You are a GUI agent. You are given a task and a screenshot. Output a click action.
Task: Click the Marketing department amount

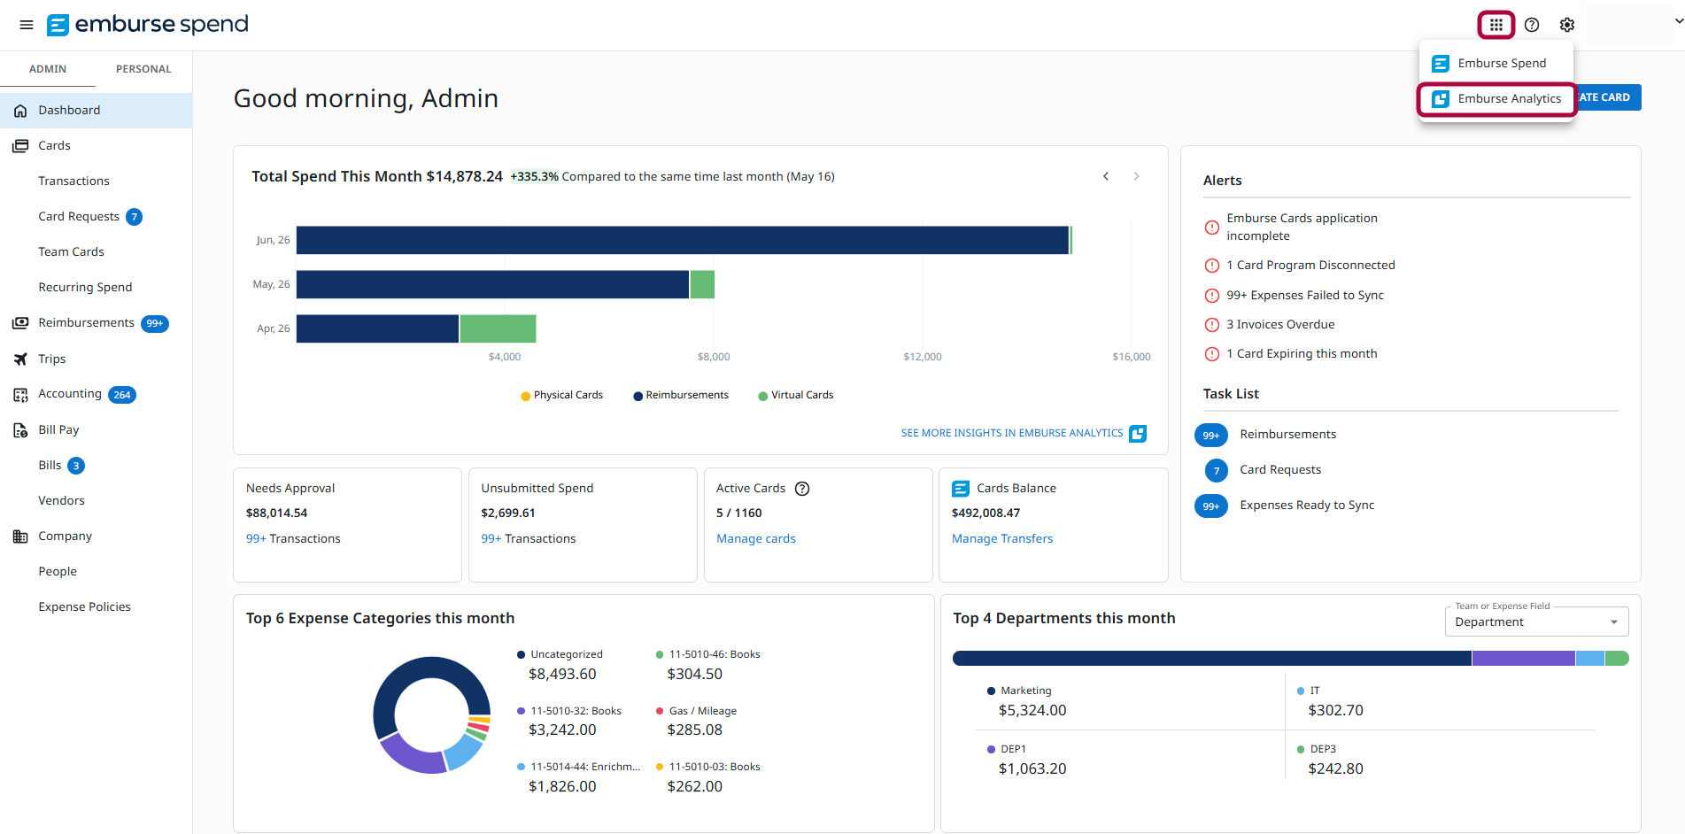(x=1032, y=710)
